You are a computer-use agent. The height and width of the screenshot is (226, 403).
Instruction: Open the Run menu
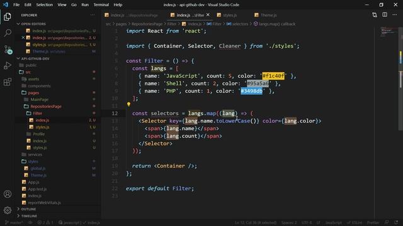(x=85, y=4)
